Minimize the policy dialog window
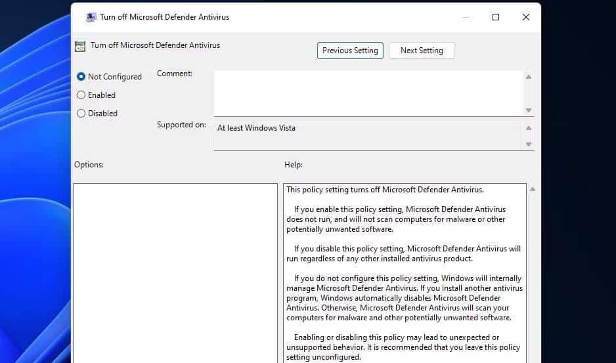 tap(466, 17)
